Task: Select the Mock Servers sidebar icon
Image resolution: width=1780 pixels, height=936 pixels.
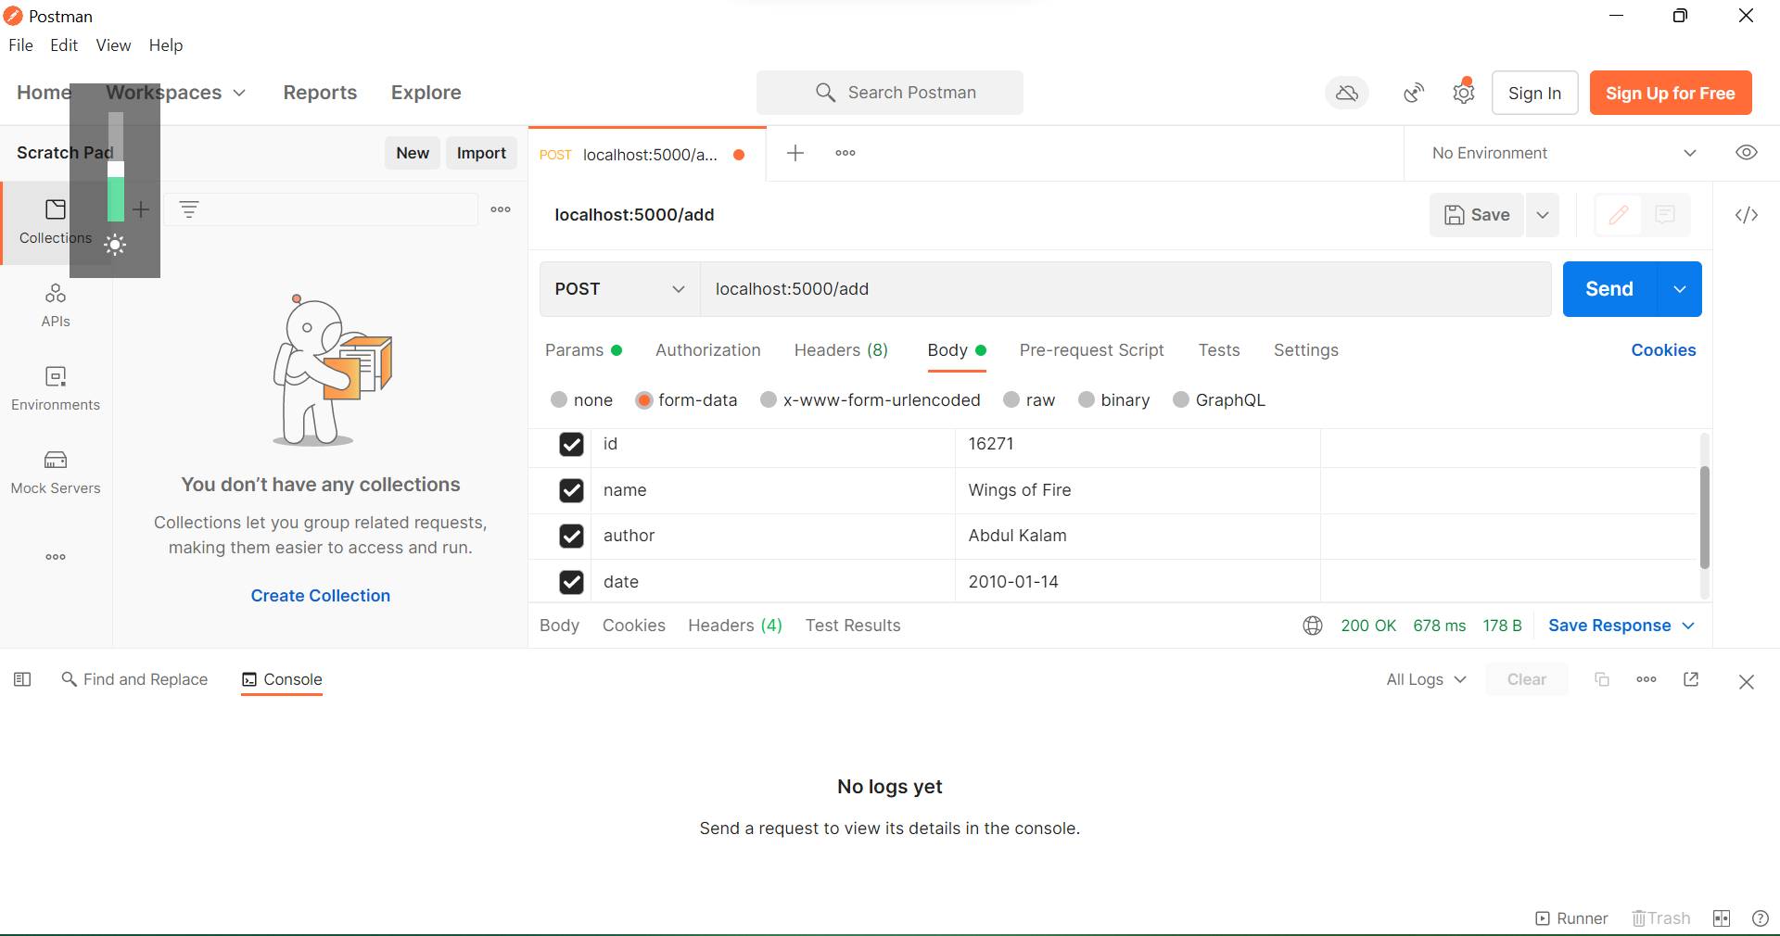Action: tap(56, 471)
